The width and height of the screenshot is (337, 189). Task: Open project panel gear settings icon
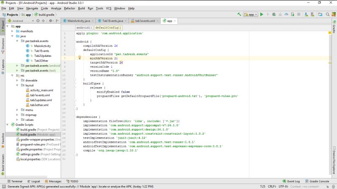click(x=51, y=21)
